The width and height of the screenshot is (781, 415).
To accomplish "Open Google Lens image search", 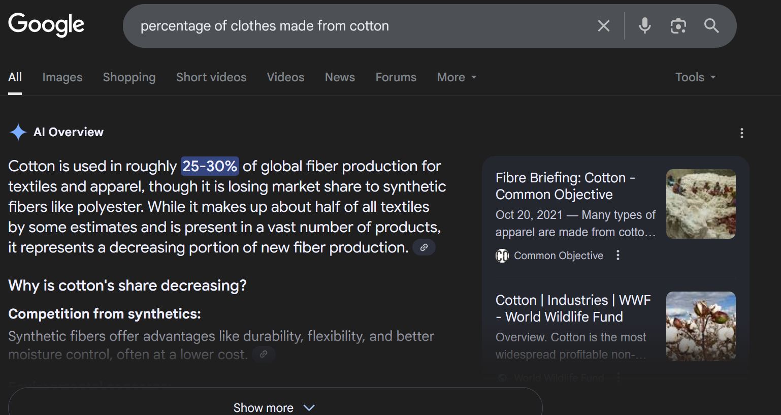I will (x=678, y=26).
